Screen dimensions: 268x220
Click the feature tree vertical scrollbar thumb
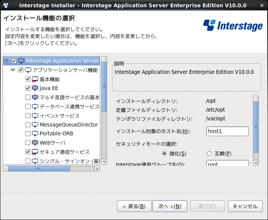[104, 87]
